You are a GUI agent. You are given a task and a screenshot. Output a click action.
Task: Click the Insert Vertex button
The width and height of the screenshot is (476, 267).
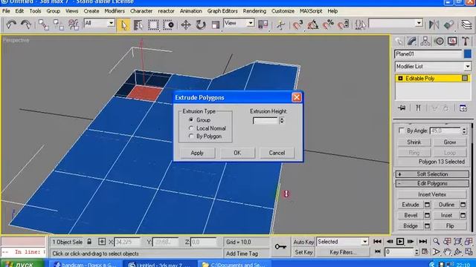click(432, 194)
